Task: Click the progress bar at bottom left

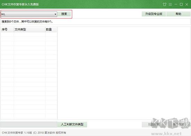Action: click(29, 125)
